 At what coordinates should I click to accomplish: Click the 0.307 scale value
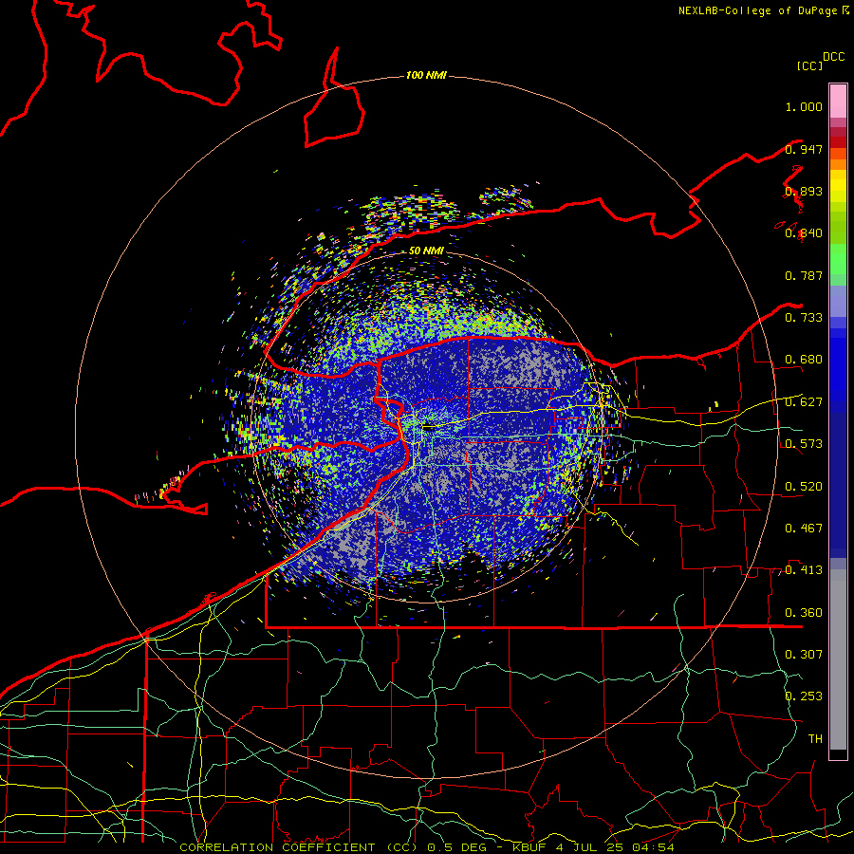coord(804,655)
